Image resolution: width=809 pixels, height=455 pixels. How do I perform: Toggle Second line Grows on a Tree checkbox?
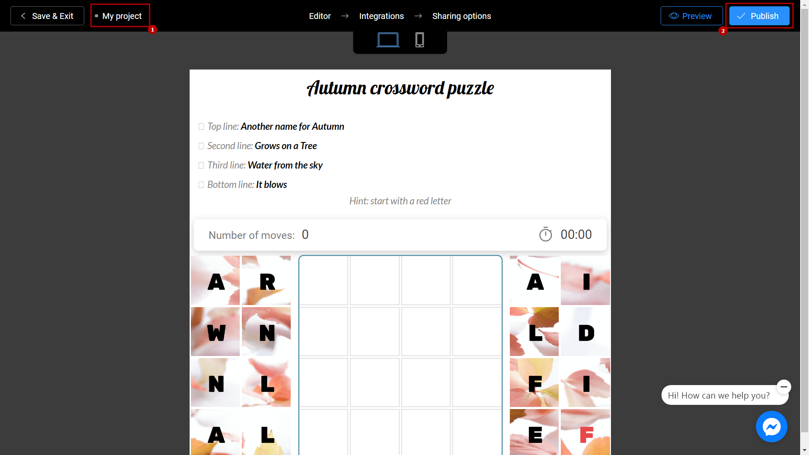201,145
